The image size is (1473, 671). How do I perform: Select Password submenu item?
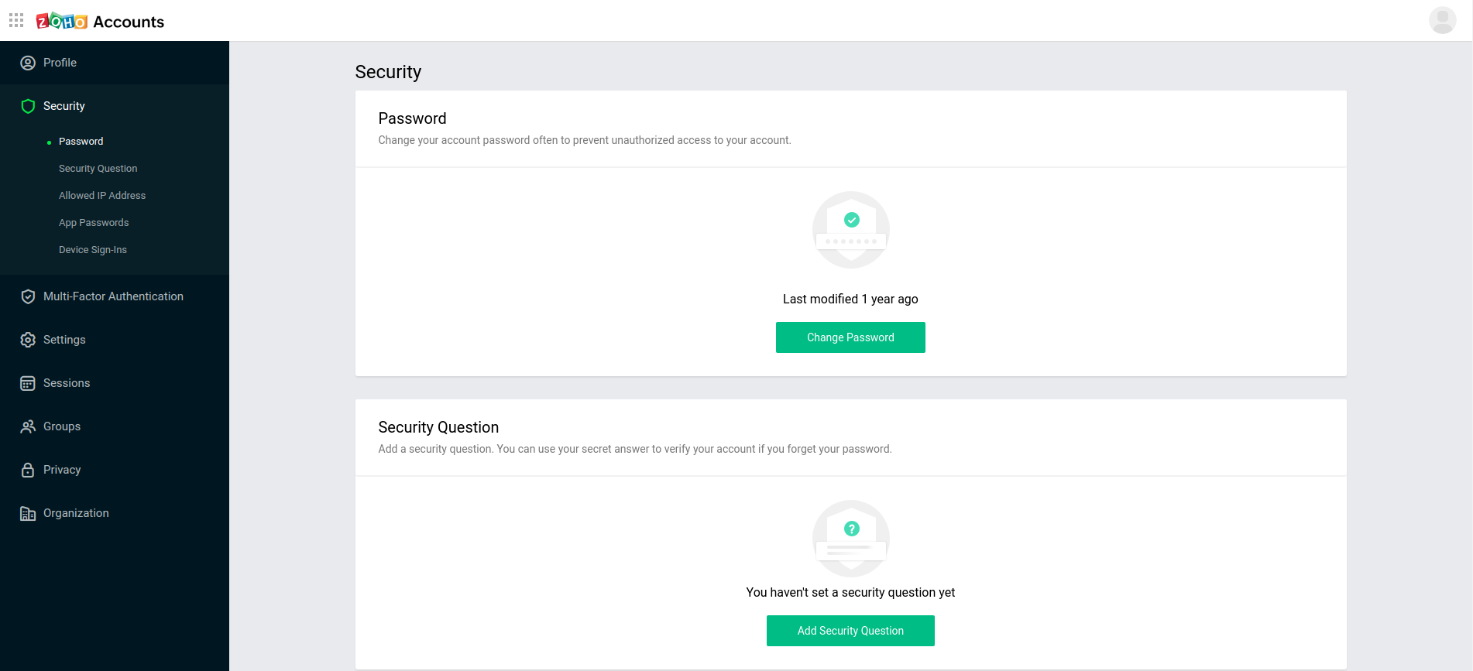(81, 142)
